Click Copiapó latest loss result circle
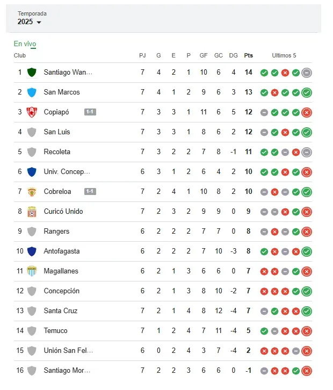This screenshot has width=333, height=390. coord(307,112)
